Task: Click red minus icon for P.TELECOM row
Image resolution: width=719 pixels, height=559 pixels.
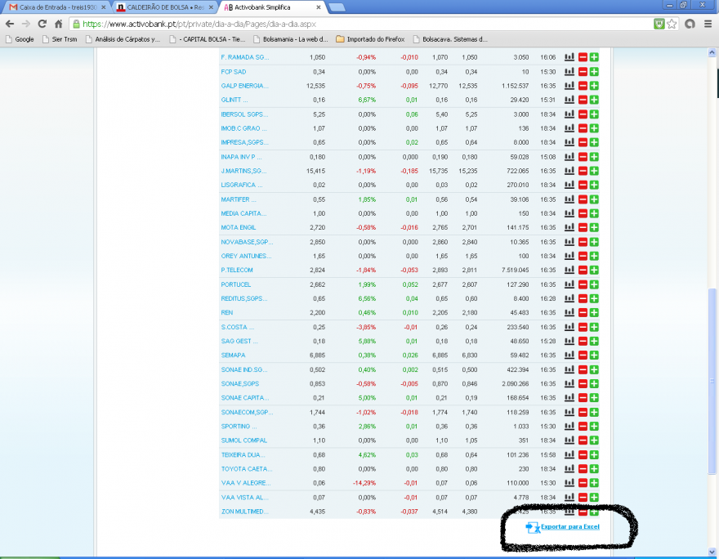Action: tap(583, 270)
